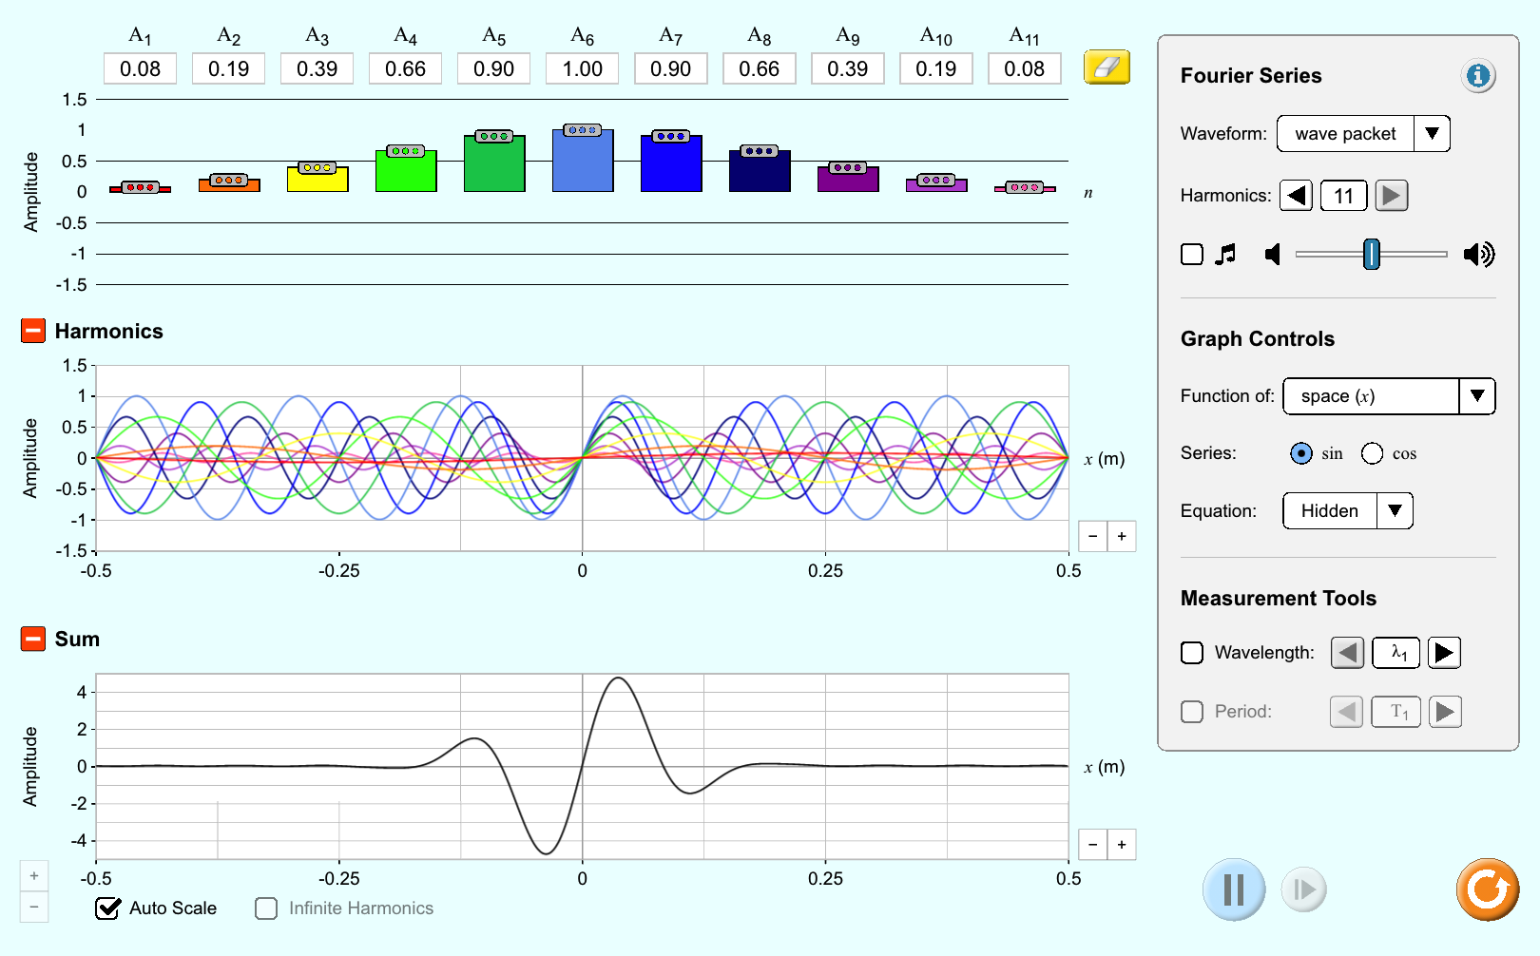Open the Fourier Series info button

(x=1478, y=75)
